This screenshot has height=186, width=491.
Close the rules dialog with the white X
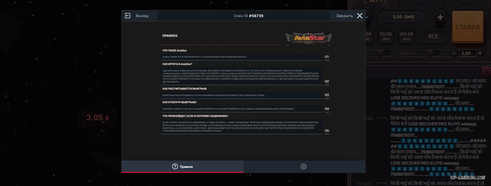click(360, 16)
